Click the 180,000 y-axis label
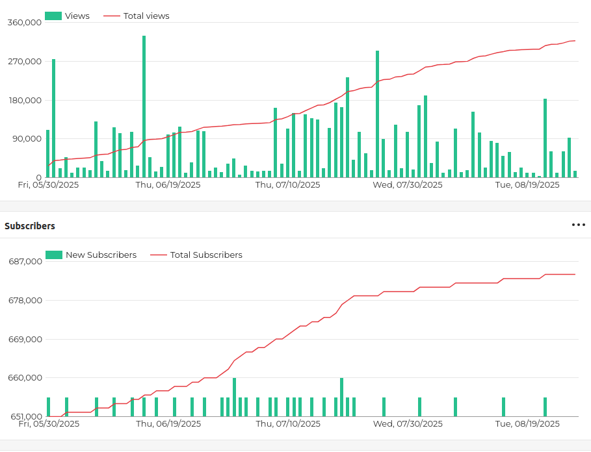Screen dimensions: 591x452 25,100
